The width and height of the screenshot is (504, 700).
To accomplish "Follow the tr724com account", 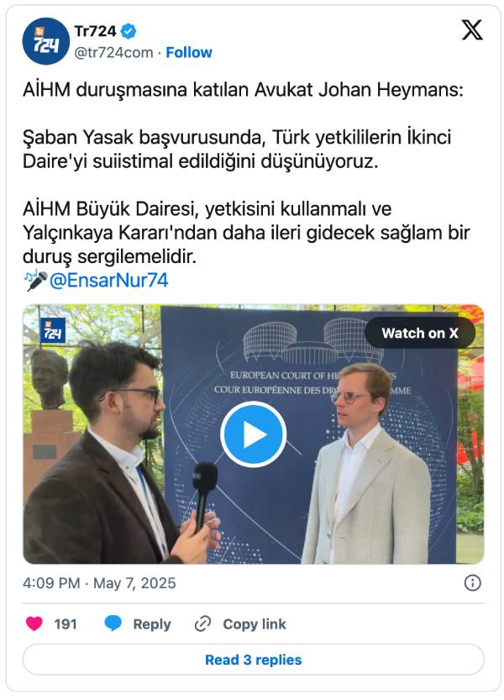I will [x=189, y=52].
